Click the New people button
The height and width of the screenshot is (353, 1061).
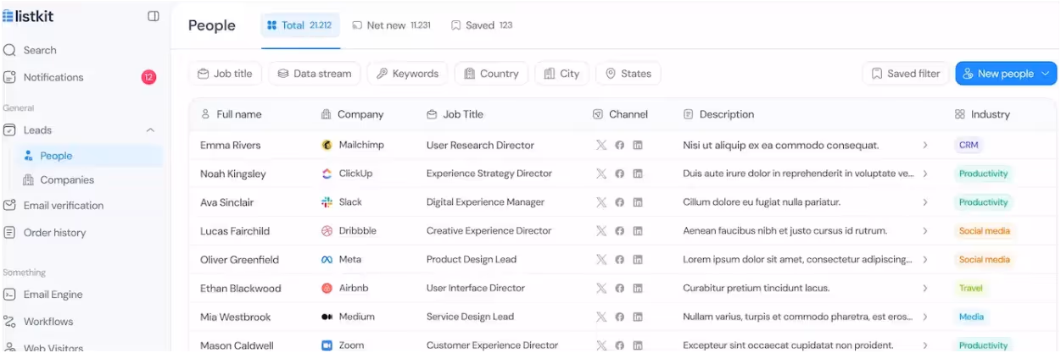point(1006,74)
